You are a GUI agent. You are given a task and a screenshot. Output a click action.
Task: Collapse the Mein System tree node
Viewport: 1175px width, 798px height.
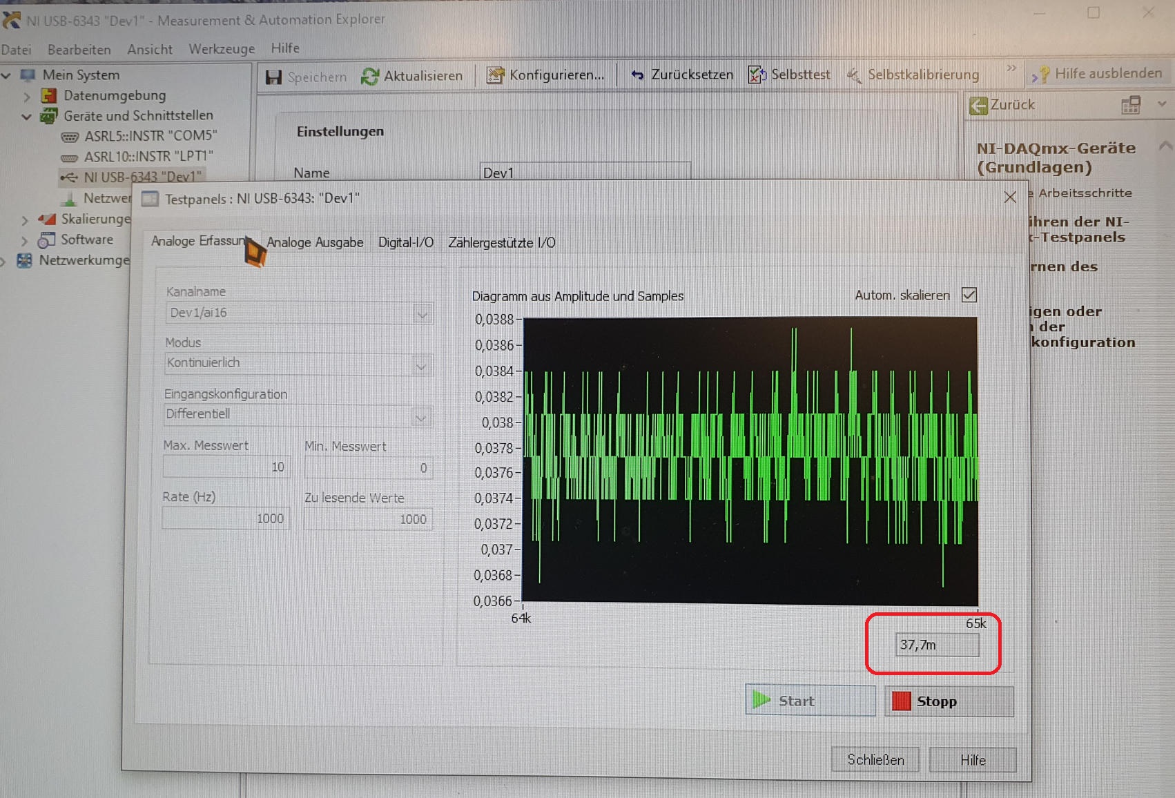[6, 75]
